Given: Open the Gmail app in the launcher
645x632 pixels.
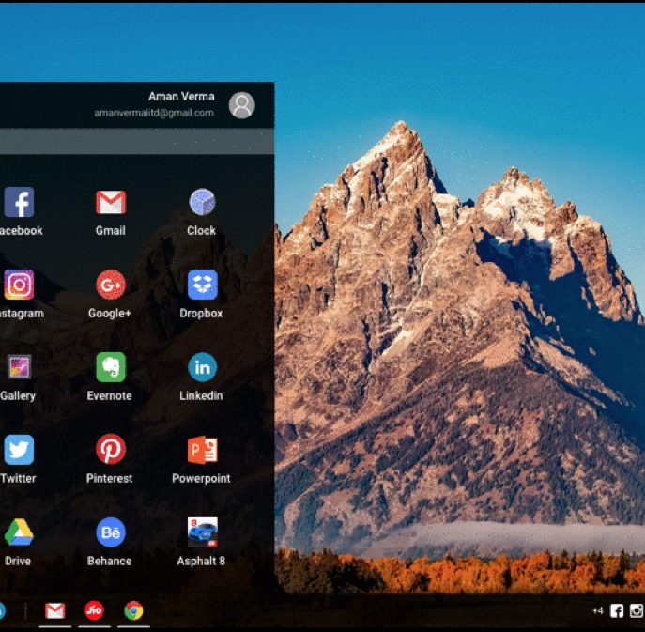Looking at the screenshot, I should point(110,202).
